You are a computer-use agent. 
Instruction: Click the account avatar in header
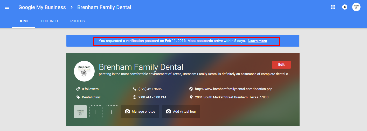coord(356,7)
